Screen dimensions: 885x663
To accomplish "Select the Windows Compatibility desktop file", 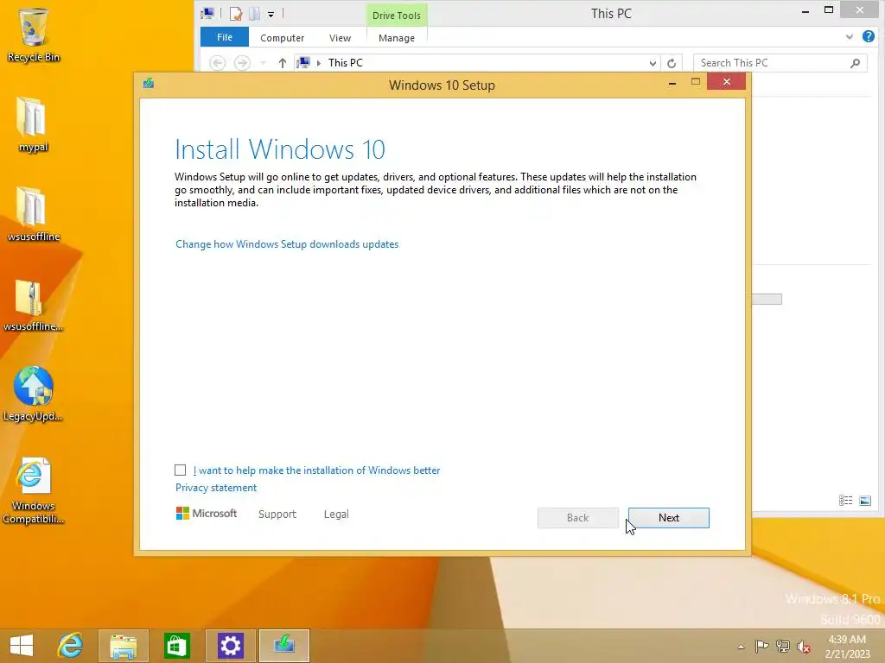I will tap(33, 490).
